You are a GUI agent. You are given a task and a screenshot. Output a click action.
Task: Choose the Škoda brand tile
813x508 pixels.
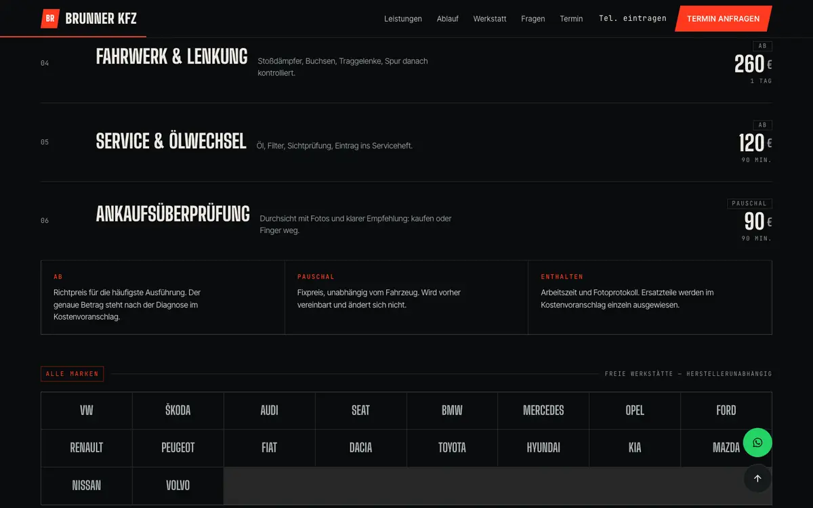coord(178,410)
